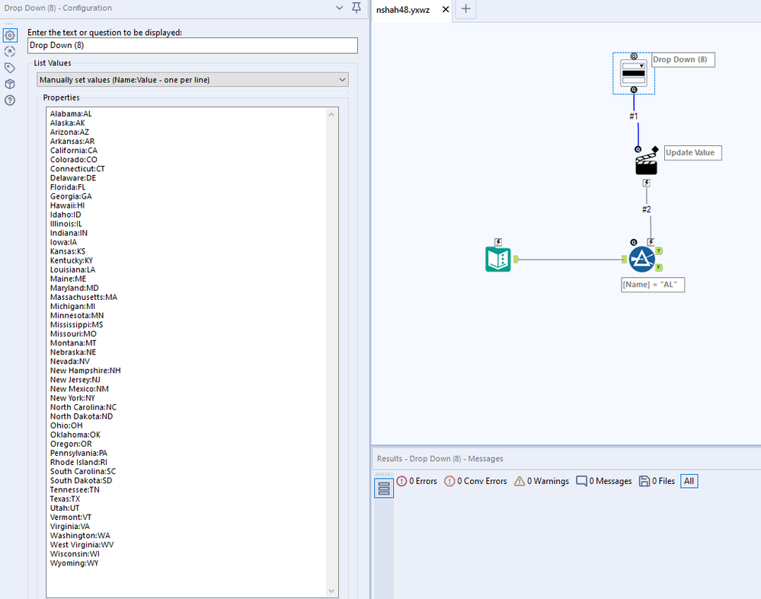Switch to the nshah48.yxwz tab
Screen dimensions: 761x599
coord(403,10)
